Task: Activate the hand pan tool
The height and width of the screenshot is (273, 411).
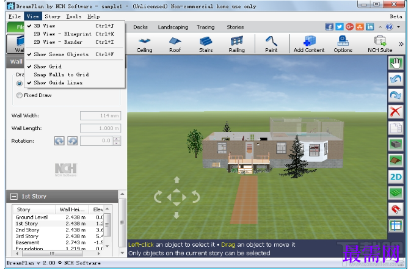Action: 396,63
